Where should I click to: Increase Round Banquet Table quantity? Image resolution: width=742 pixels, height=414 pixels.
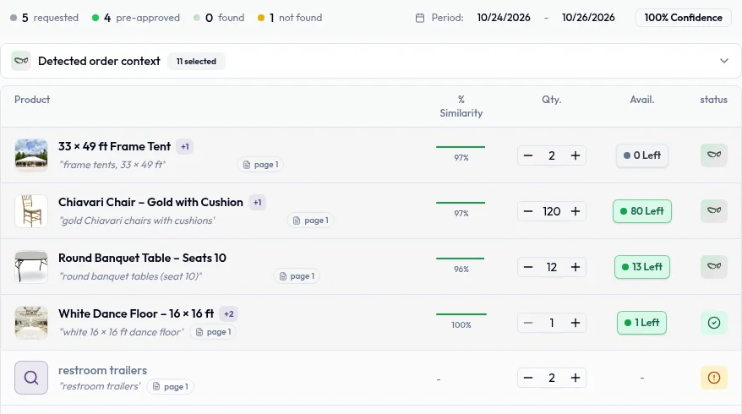point(575,267)
